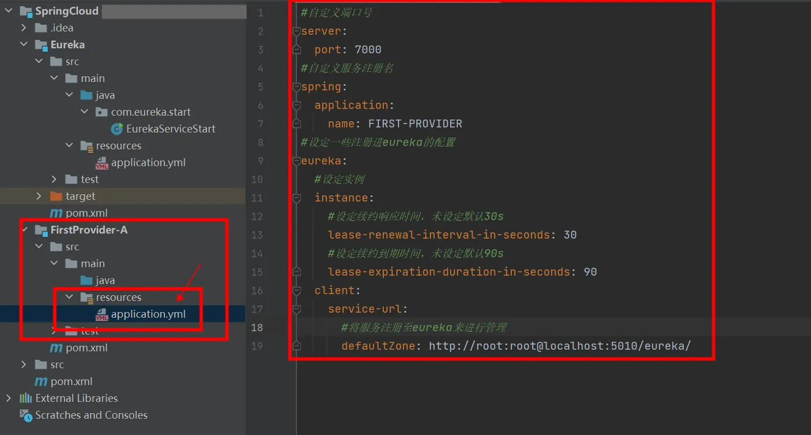
Task: Click the Maven icon of FirstProvider-A's pom.xml
Action: pos(56,348)
